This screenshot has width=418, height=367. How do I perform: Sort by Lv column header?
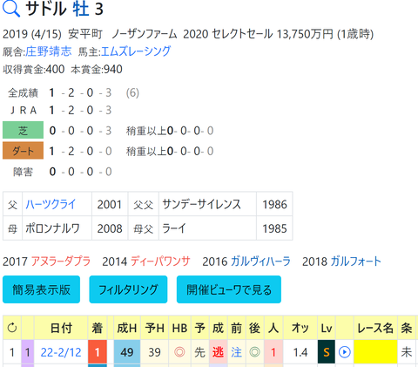(x=327, y=328)
